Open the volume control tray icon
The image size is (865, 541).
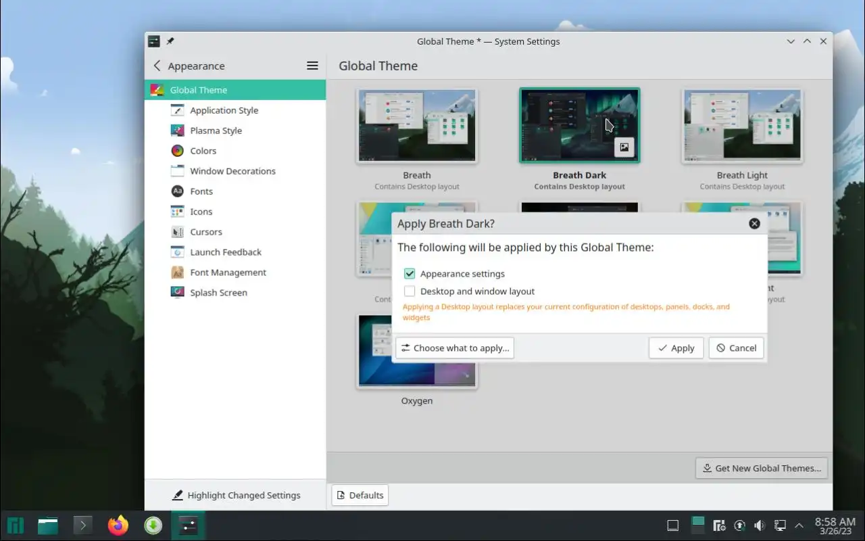click(x=760, y=525)
